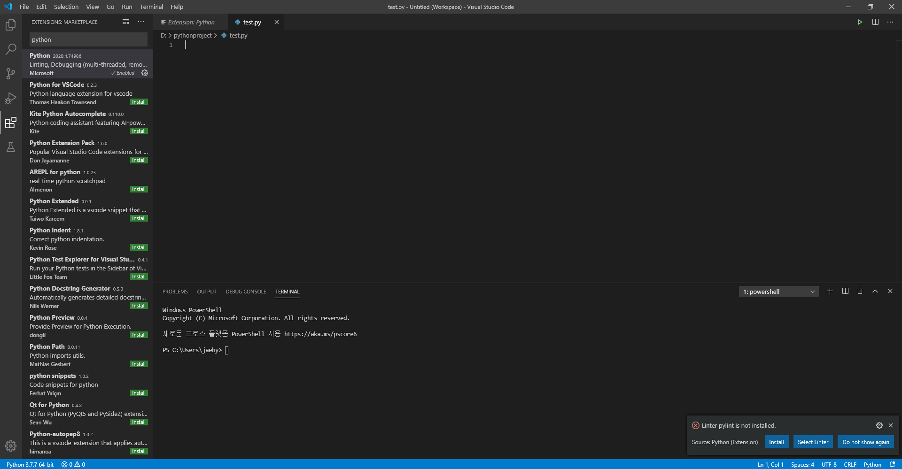Screen dimensions: 902x469
Task: Close the terminal panel
Action: (x=890, y=291)
